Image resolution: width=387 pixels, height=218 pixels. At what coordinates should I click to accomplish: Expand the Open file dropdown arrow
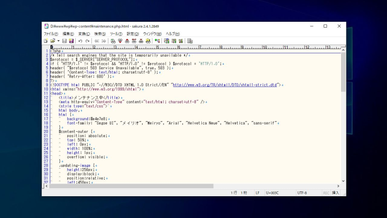(58, 41)
